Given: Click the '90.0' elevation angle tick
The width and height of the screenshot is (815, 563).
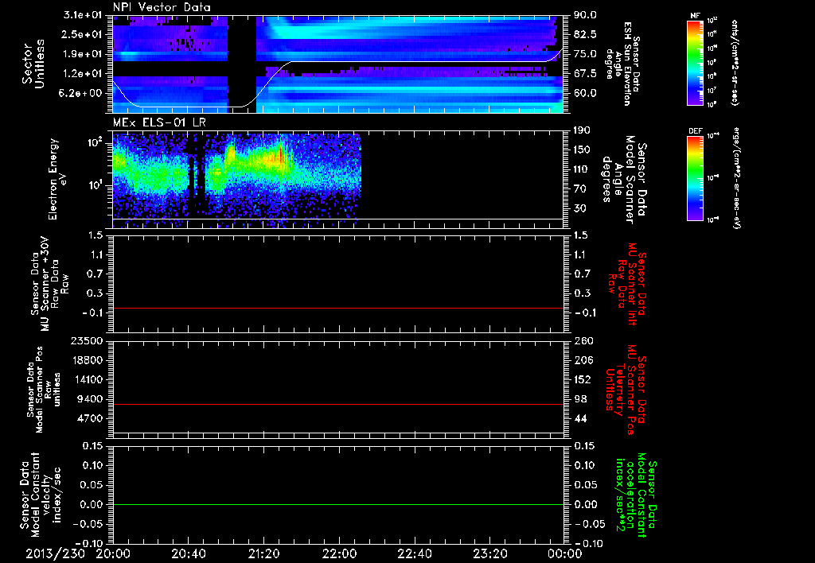Looking at the screenshot, I should (x=585, y=15).
